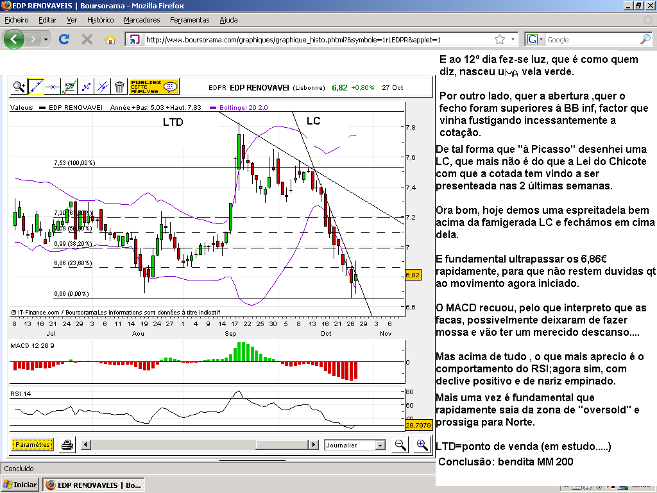Click the Année +Bas: 5,03 +Haut: 7,83 text
657x493 pixels.
pos(155,107)
